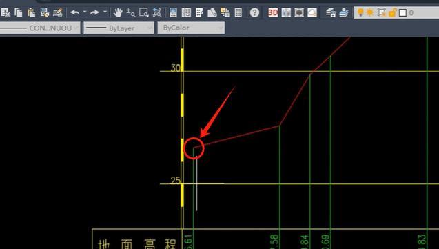Toggle layer 0 padlock lock state

coord(393,12)
